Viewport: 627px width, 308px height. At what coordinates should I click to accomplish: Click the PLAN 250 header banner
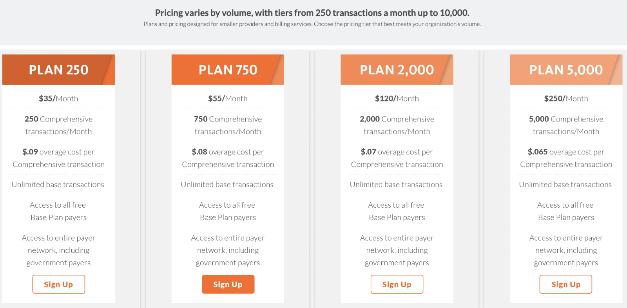58,70
